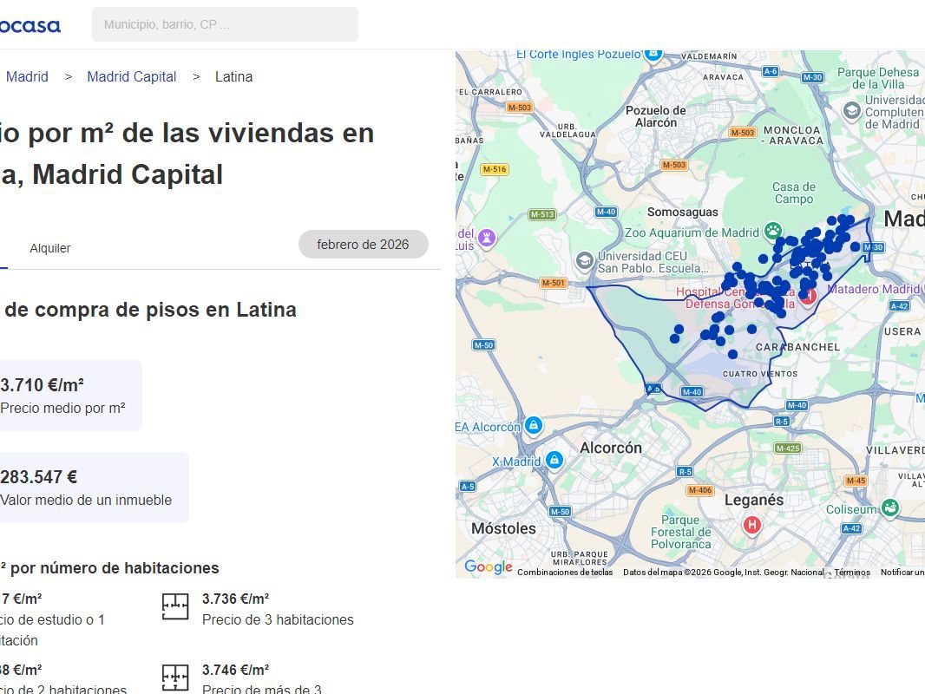Click the red hospital marker in Leganés
925x694 pixels.
[751, 524]
